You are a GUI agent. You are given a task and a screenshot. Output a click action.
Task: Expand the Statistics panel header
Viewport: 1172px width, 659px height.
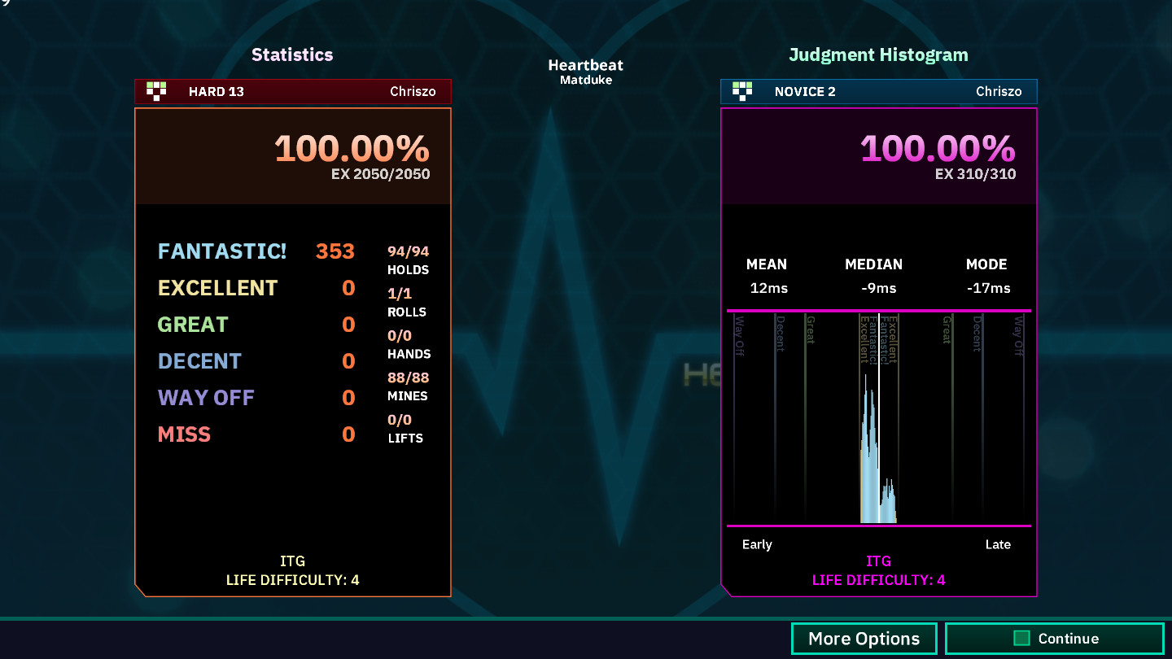pos(292,55)
